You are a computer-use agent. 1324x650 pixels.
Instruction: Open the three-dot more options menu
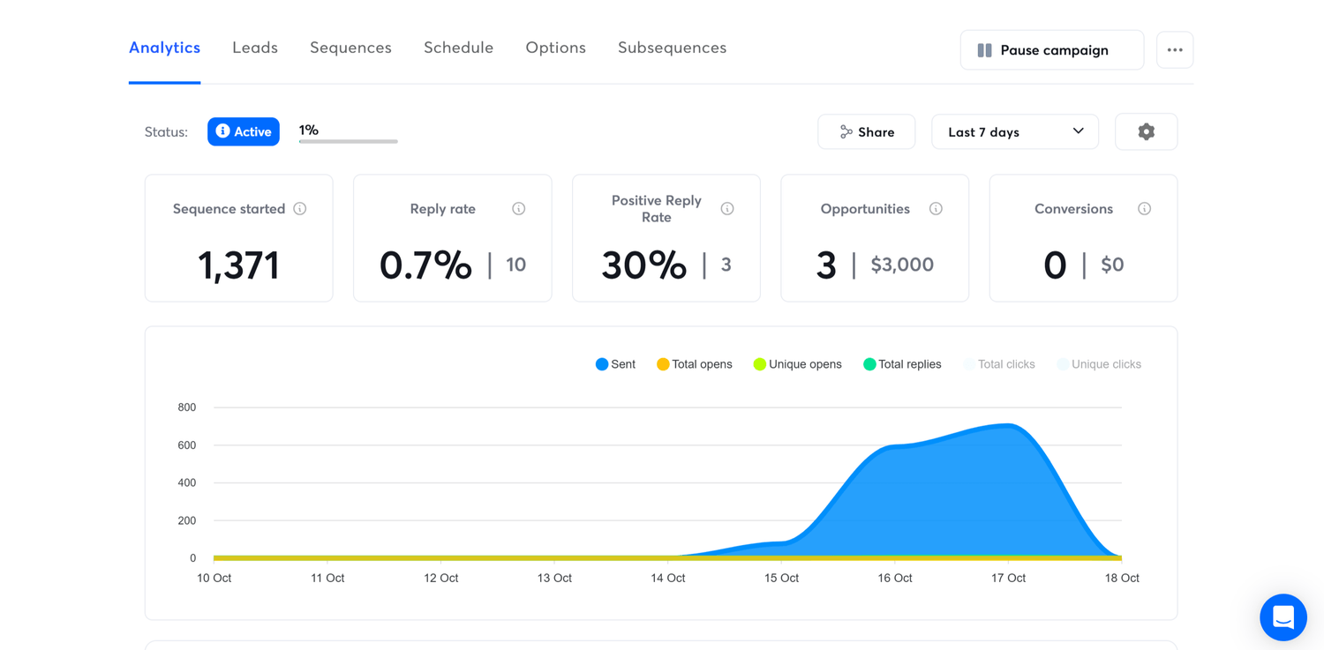click(x=1174, y=50)
